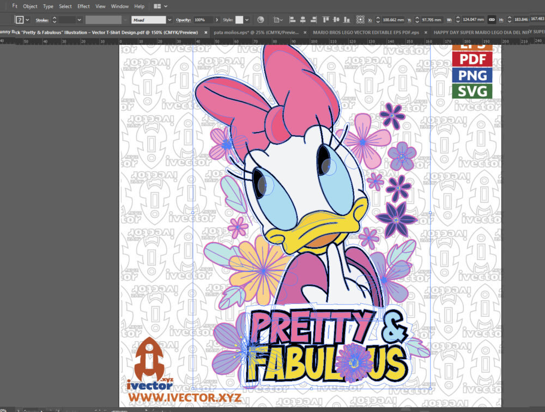Click Vertical Align Center icon

[336, 20]
